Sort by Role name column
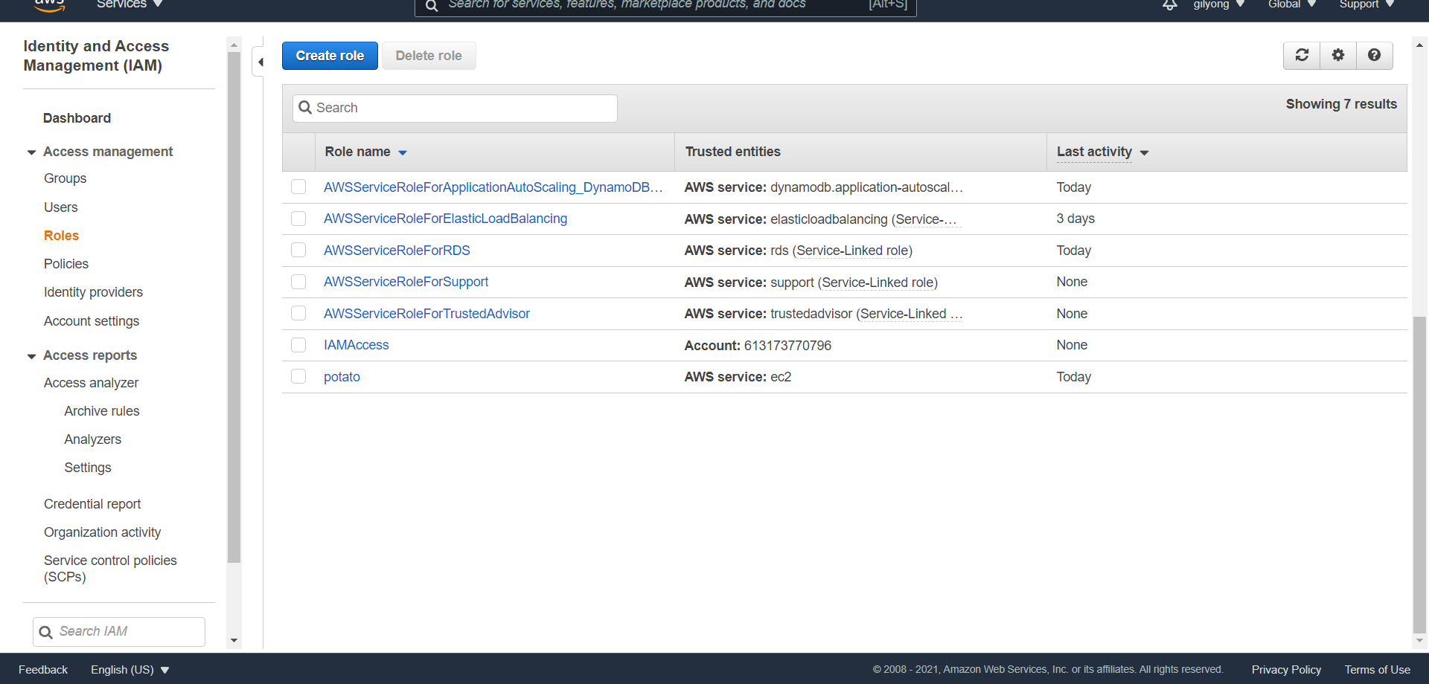This screenshot has width=1429, height=684. [x=365, y=152]
